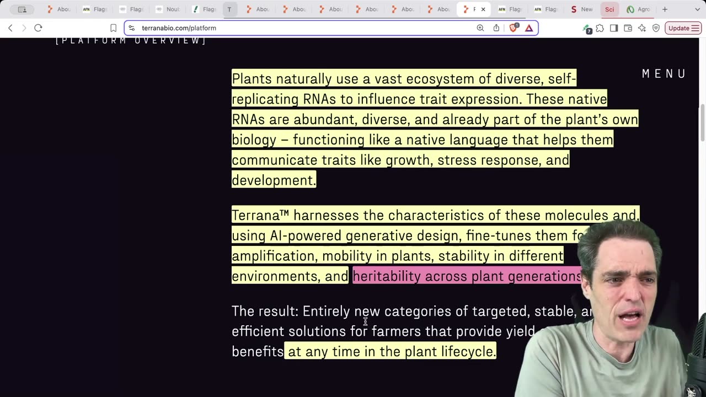Open the Brave Wallet icon
706x397 pixels.
(x=628, y=28)
